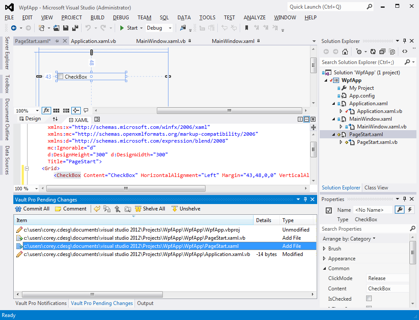Click the Home icon in Solution Explorer

coord(345,52)
